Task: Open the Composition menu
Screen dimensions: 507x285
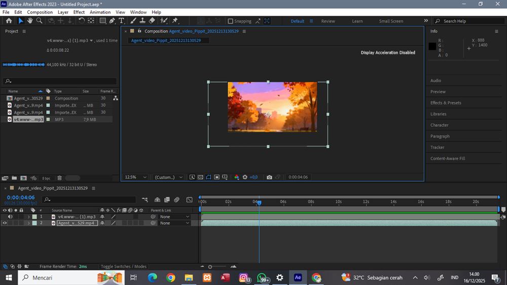Action: pyautogui.click(x=40, y=12)
